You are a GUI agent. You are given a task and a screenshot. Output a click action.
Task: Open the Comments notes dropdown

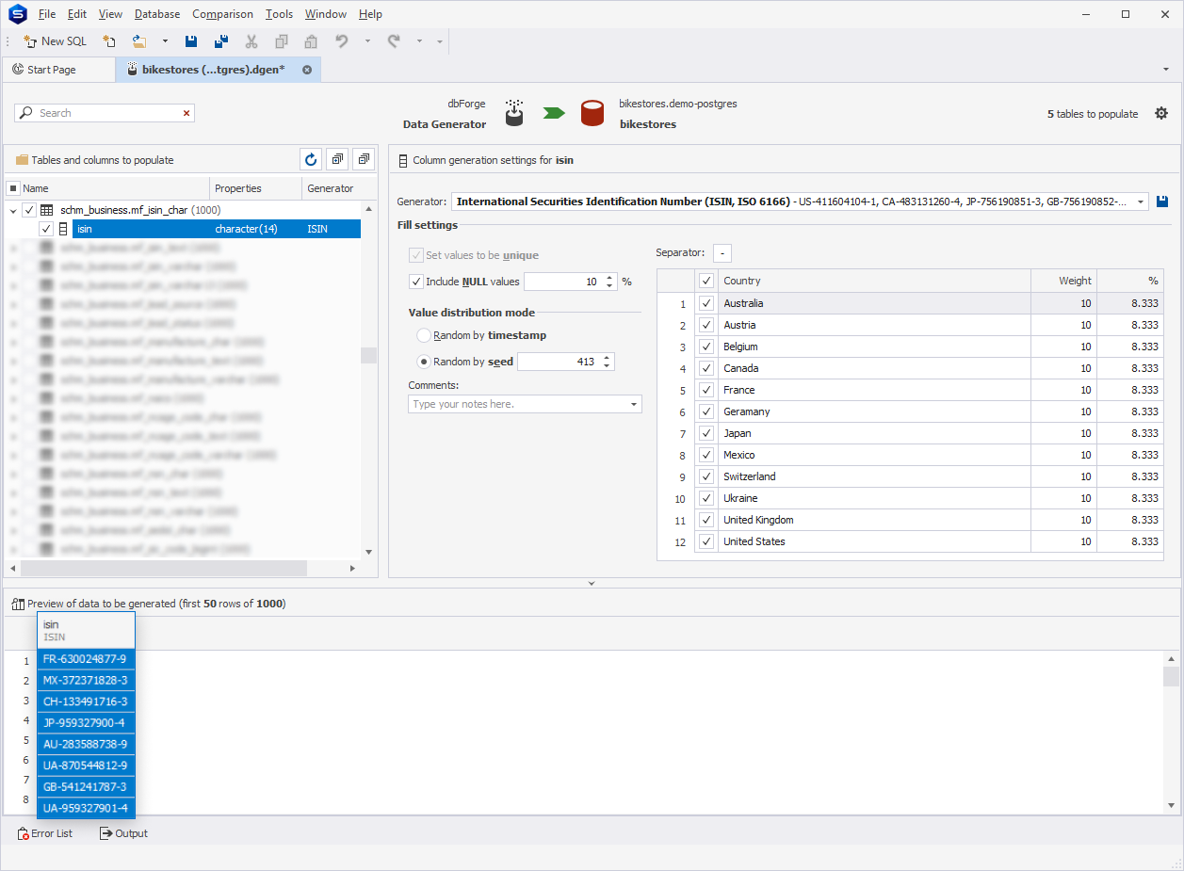click(x=634, y=404)
